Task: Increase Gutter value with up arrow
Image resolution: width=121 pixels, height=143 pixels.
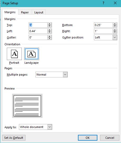Action: click(49, 36)
